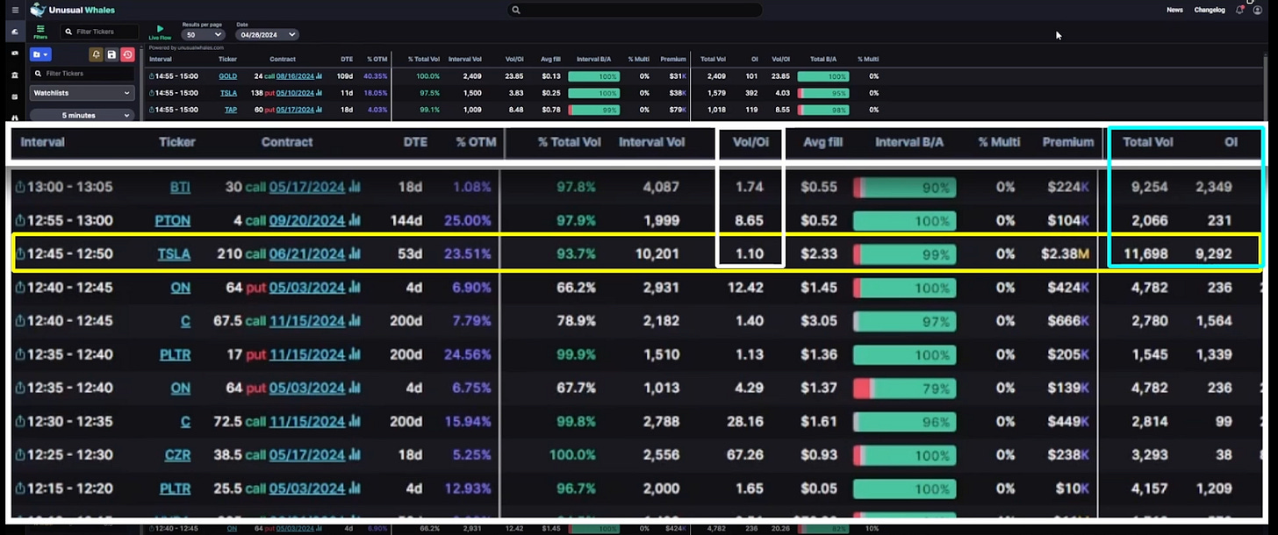Viewport: 1278px width, 535px height.
Task: Click the red reset history icon
Action: tap(127, 54)
